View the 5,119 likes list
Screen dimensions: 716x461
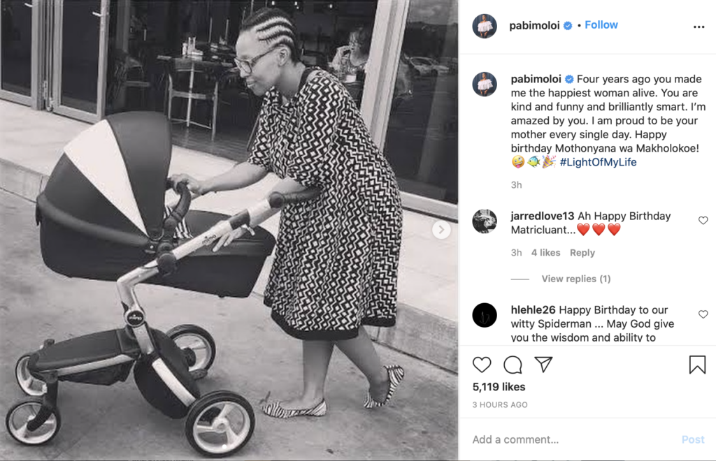point(499,387)
